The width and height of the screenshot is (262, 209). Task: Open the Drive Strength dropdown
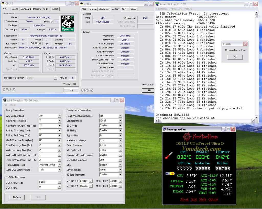point(120,170)
